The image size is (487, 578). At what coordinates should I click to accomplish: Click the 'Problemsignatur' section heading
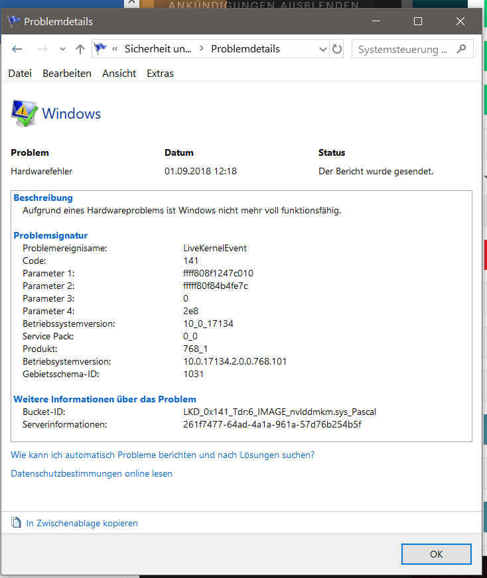(x=50, y=235)
